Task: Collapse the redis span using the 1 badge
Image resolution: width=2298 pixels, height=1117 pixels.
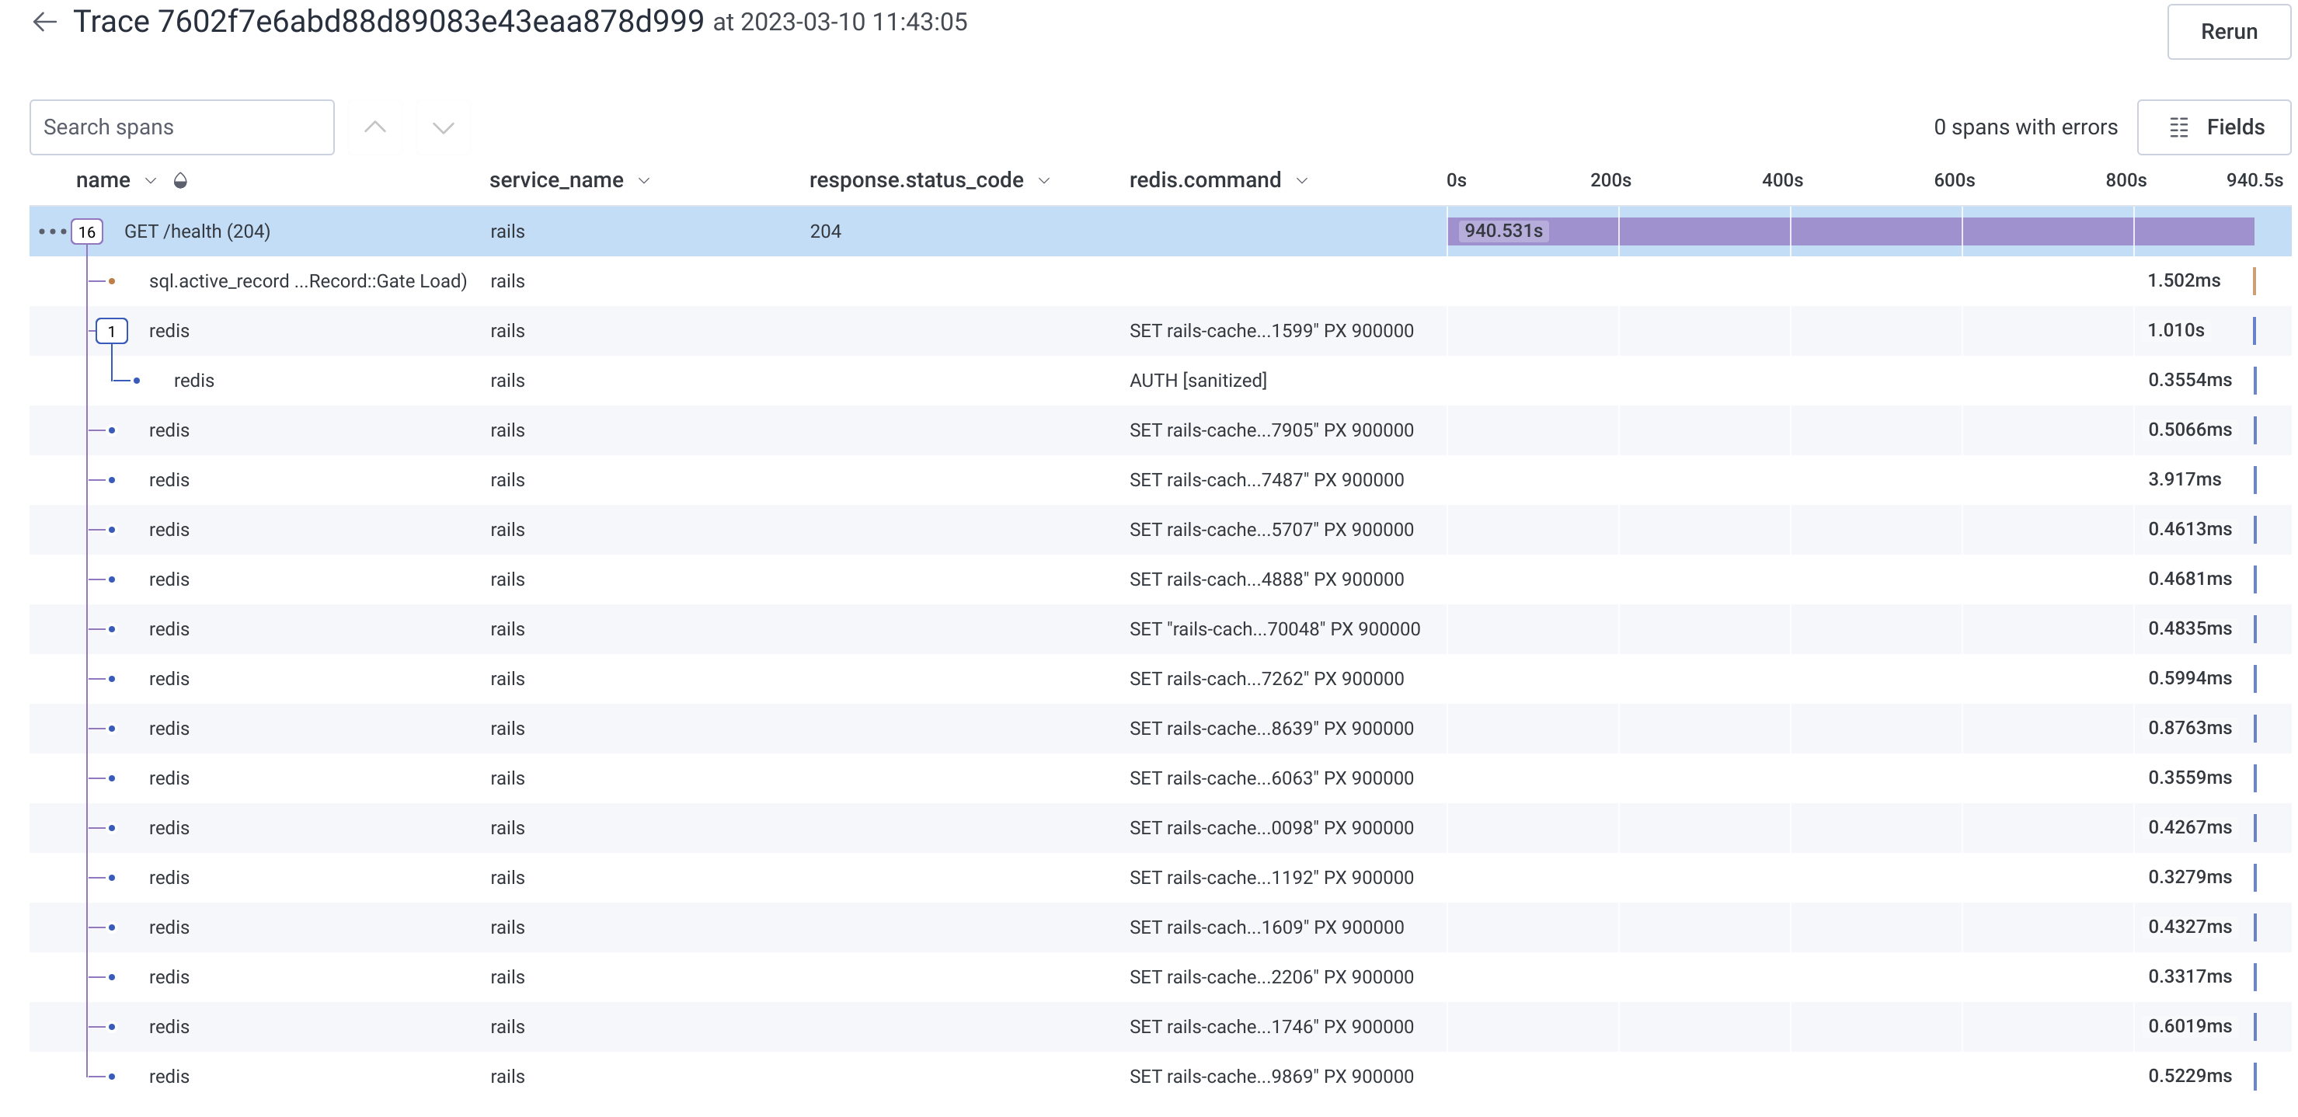Action: 112,330
